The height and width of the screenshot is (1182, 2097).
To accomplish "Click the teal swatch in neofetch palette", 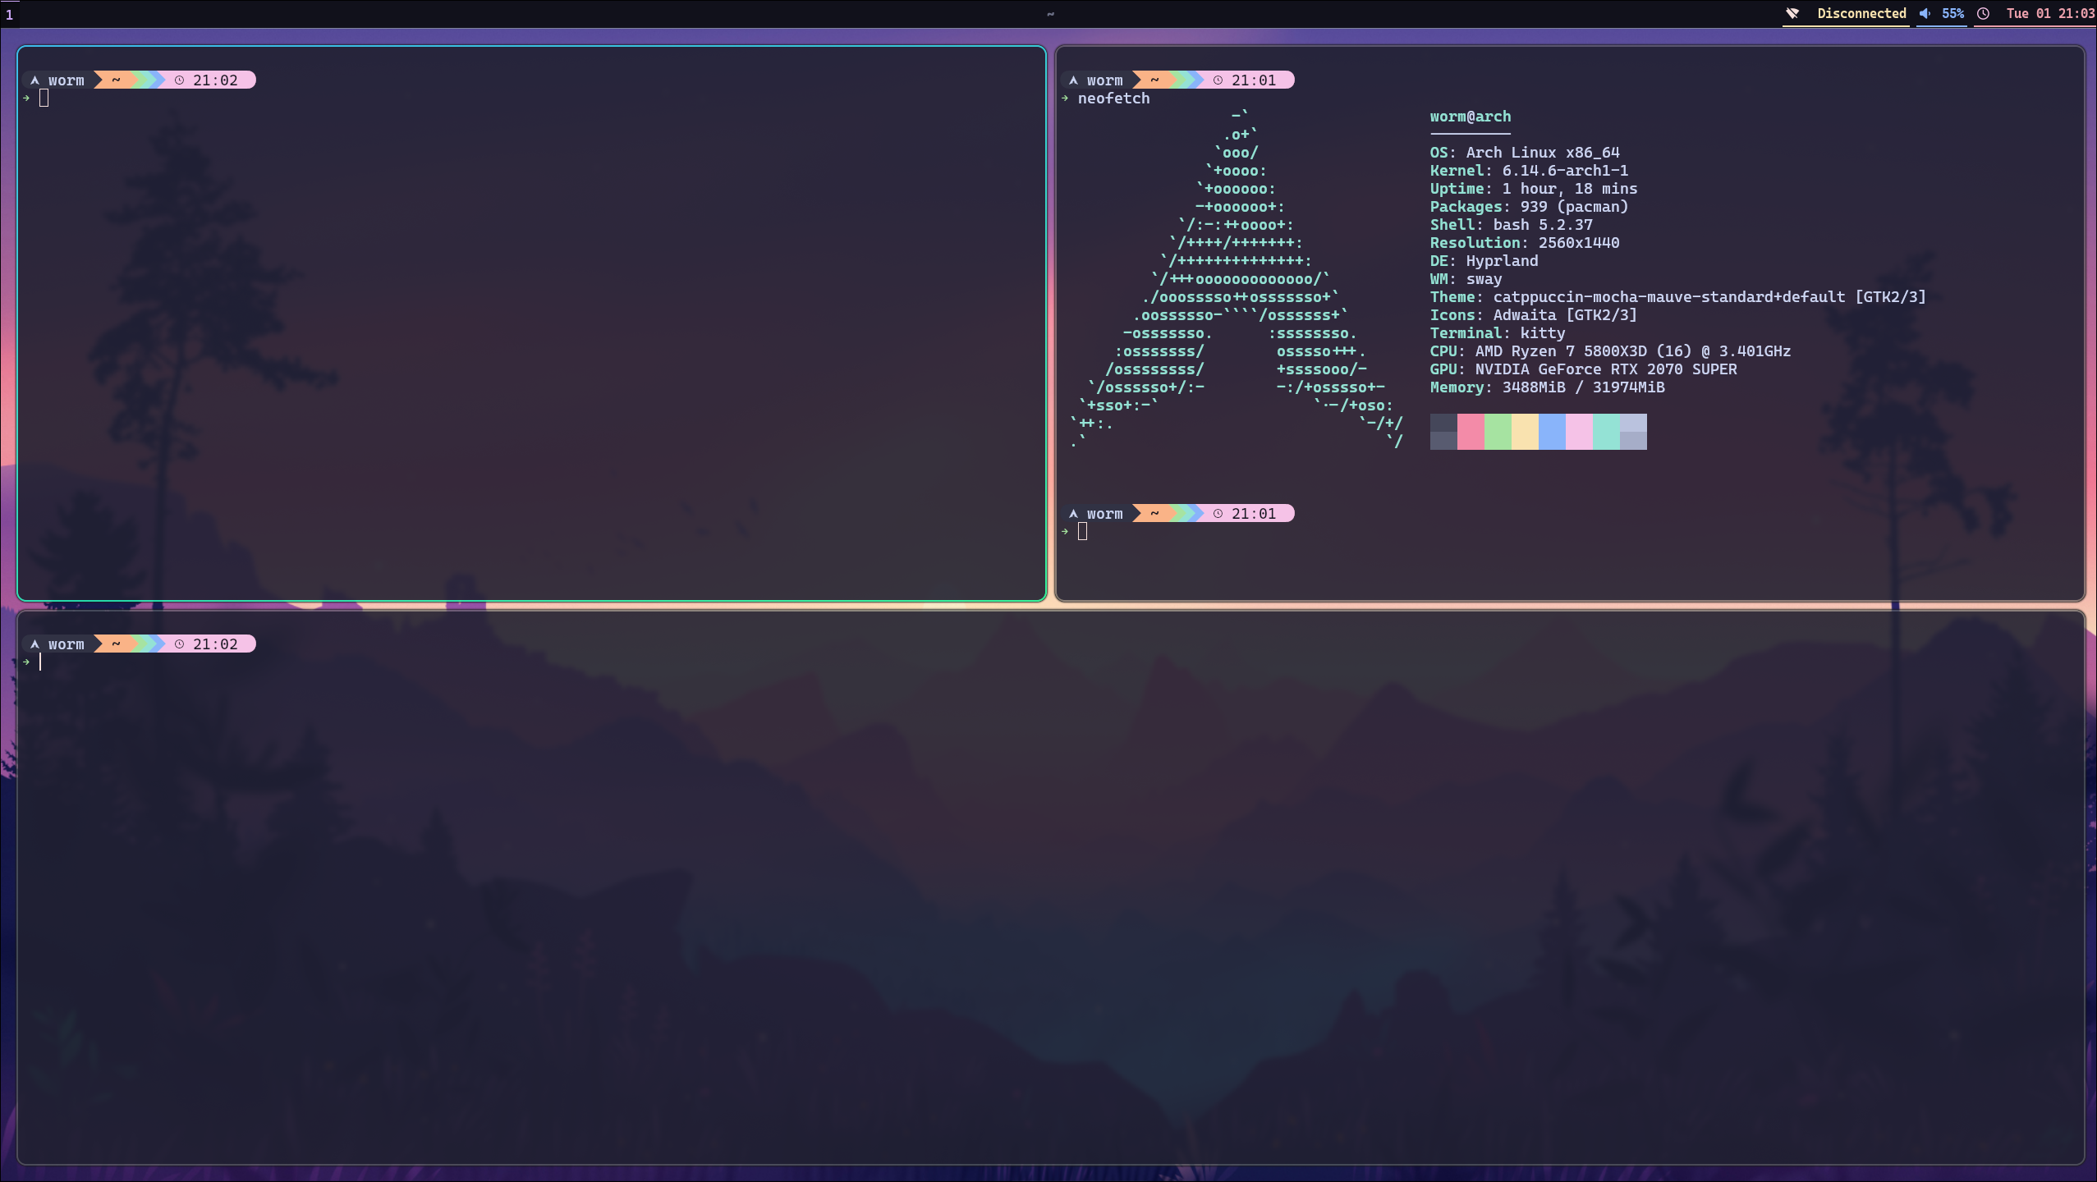I will click(x=1606, y=432).
